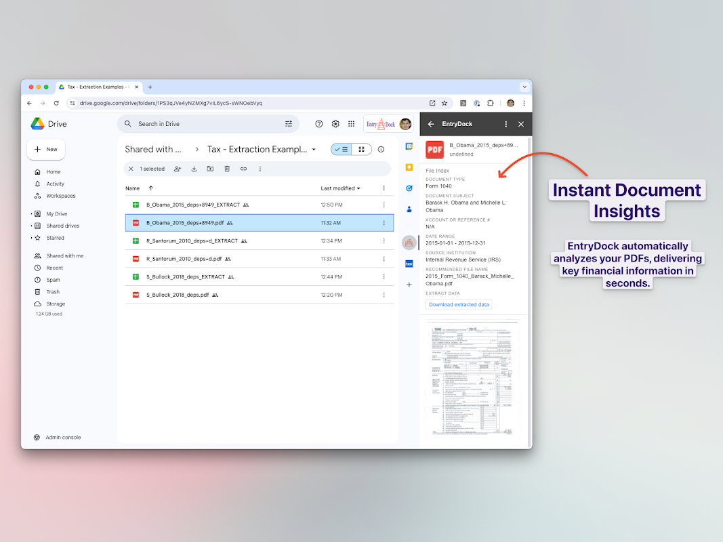The width and height of the screenshot is (723, 542).
Task: Open the Help question mark icon
Action: (318, 123)
